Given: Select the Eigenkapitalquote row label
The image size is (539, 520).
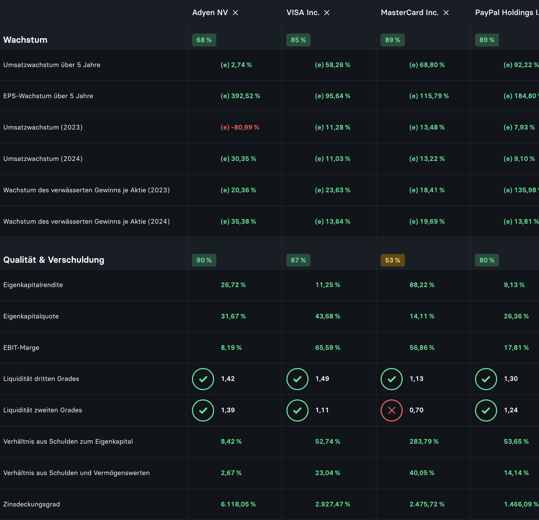Looking at the screenshot, I should click(31, 316).
